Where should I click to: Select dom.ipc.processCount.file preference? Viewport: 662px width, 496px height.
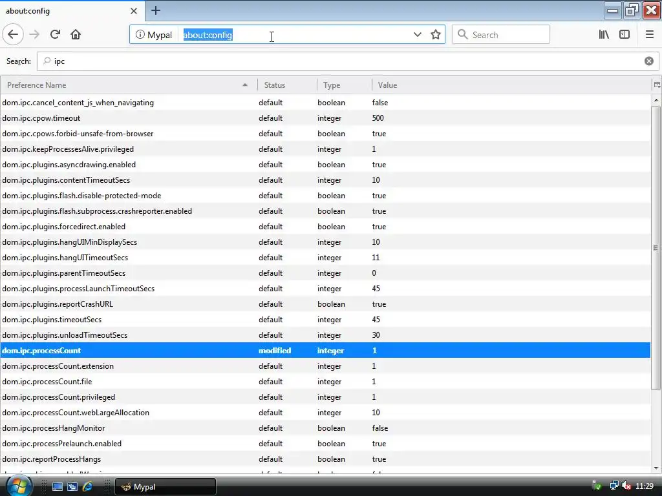point(325,382)
